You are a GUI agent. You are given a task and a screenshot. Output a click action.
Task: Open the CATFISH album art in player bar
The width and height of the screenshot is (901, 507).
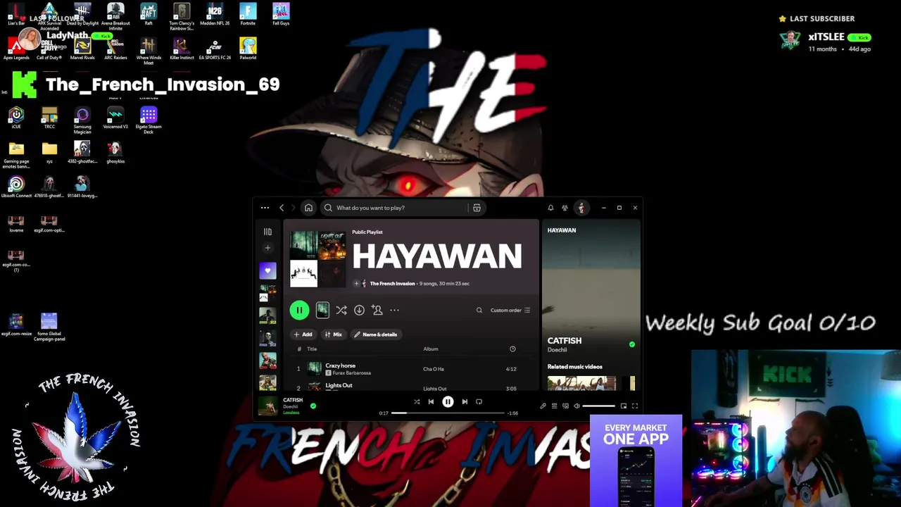[x=267, y=406]
